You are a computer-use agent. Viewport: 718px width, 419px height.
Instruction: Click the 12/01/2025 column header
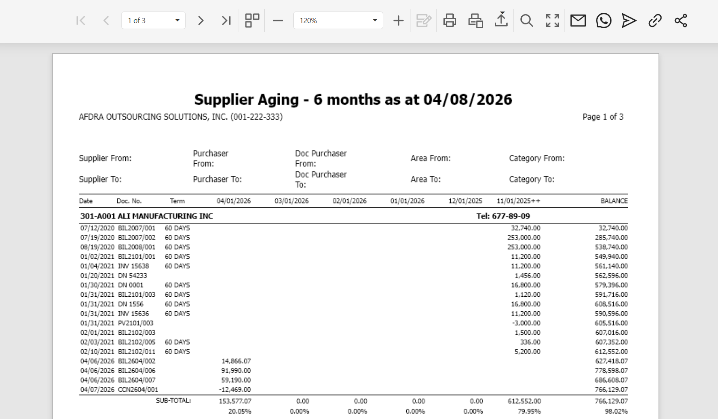[465, 201]
